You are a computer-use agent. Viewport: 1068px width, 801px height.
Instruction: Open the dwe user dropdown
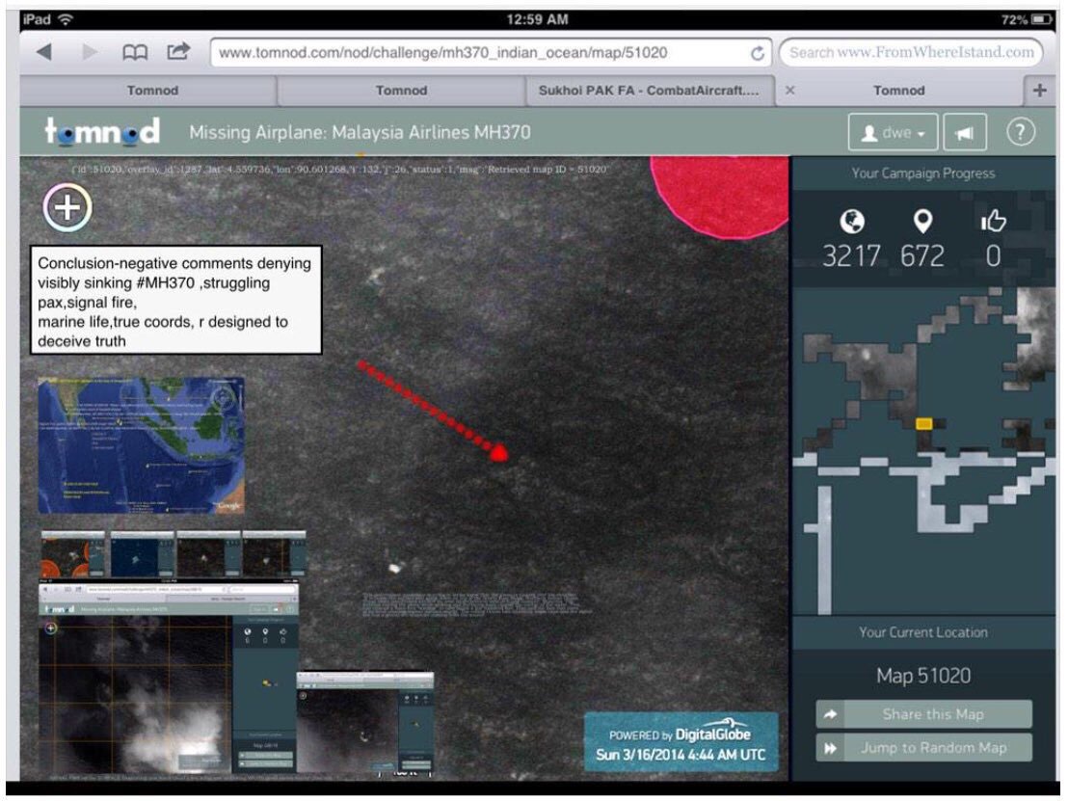(x=893, y=132)
